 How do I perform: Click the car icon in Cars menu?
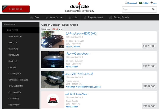(32, 18)
